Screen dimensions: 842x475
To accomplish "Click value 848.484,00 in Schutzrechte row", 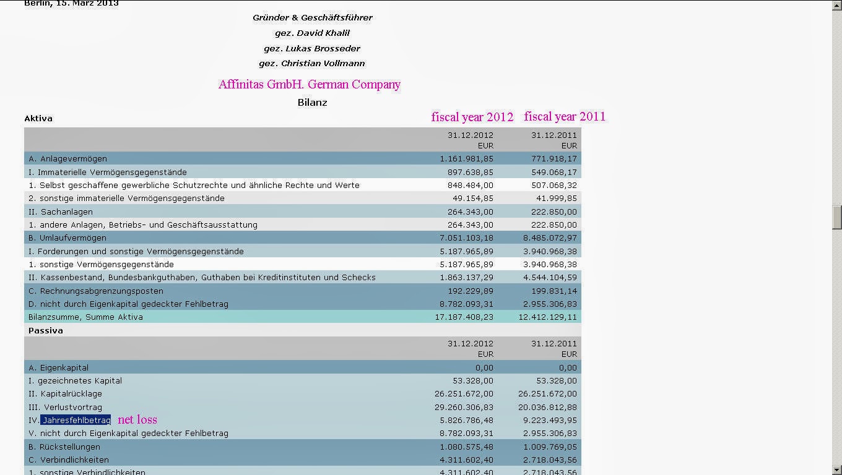I will point(471,185).
